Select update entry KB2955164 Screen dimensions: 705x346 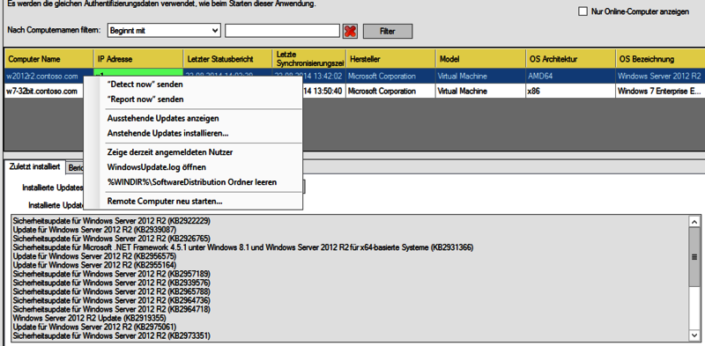[x=94, y=265]
